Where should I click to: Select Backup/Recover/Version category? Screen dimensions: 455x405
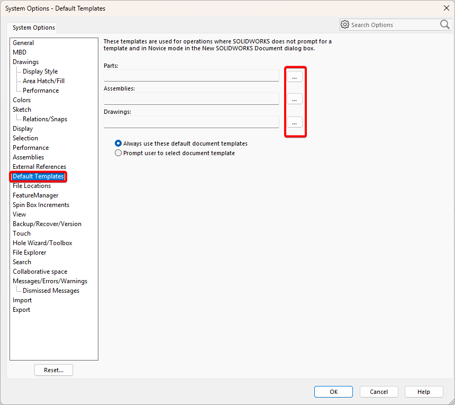[x=47, y=224]
